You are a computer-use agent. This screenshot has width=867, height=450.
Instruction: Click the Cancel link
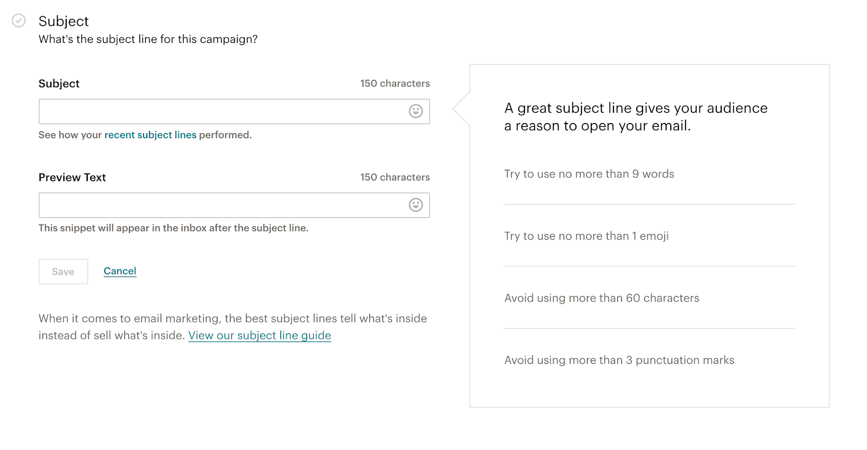[x=120, y=271]
